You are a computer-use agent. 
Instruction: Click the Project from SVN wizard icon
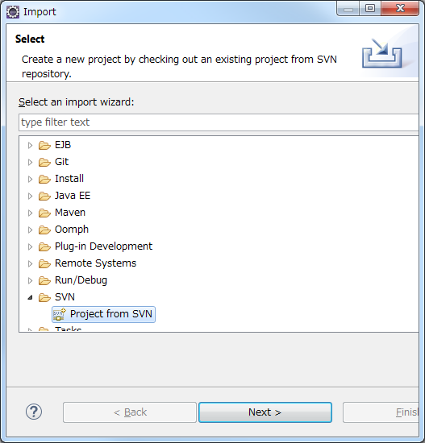click(60, 314)
